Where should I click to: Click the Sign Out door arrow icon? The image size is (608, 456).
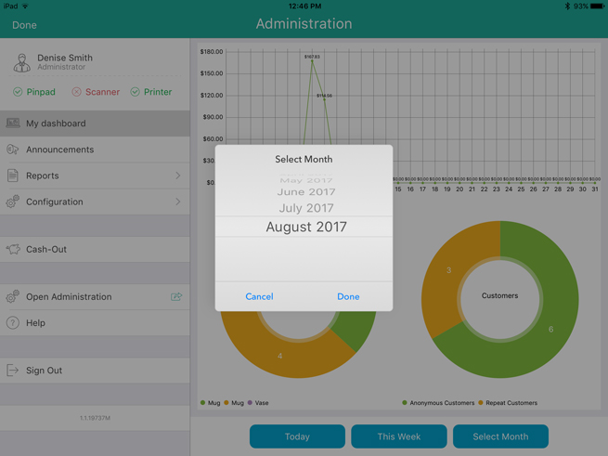(12, 371)
